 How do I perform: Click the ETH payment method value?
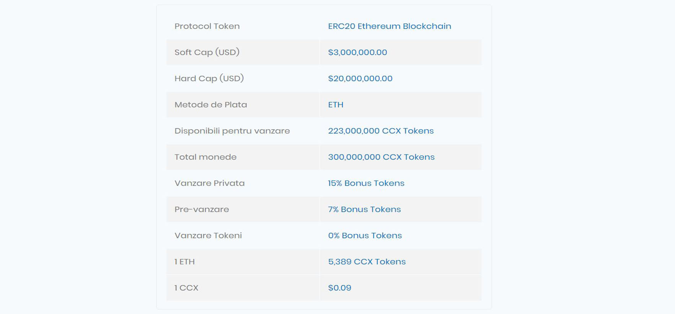click(336, 105)
